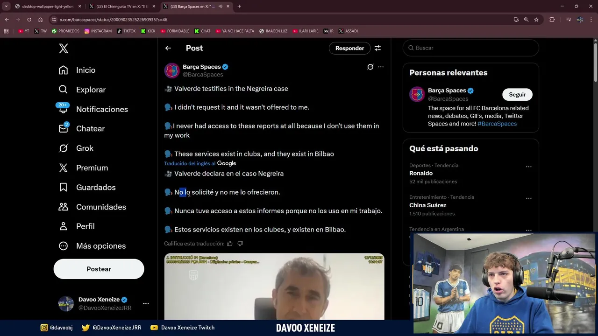
Task: Open Comunidades
Action: [x=93, y=207]
